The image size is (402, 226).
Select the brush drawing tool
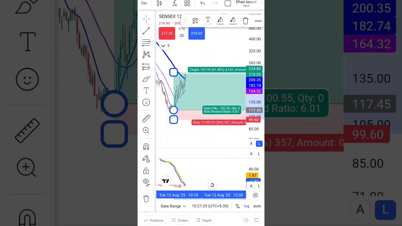point(146,79)
